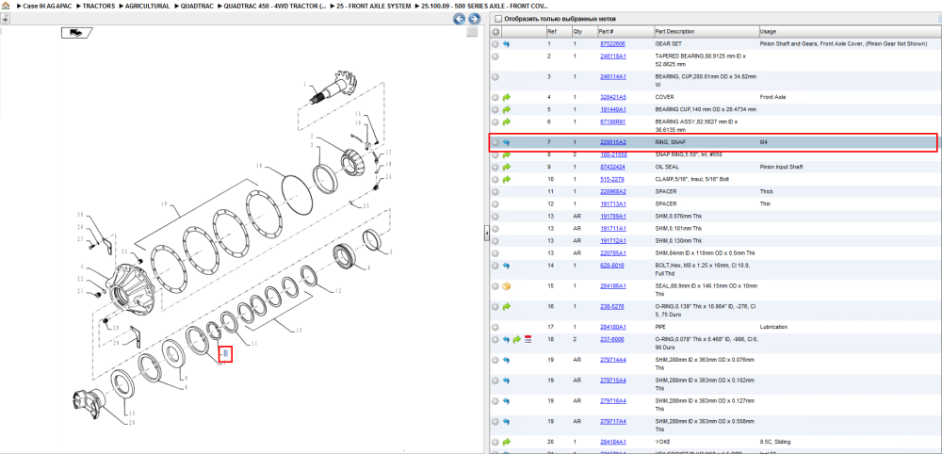Viewport: 942px width, 454px height.
Task: Select 'YOKE' description text
Action: coord(662,442)
